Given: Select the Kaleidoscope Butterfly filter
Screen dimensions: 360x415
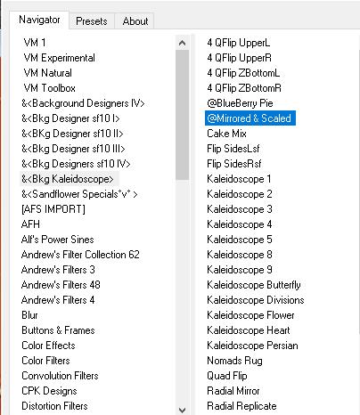Looking at the screenshot, I should pyautogui.click(x=254, y=285).
